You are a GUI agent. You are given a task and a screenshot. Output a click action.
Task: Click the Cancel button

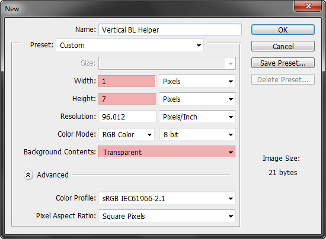coord(283,46)
